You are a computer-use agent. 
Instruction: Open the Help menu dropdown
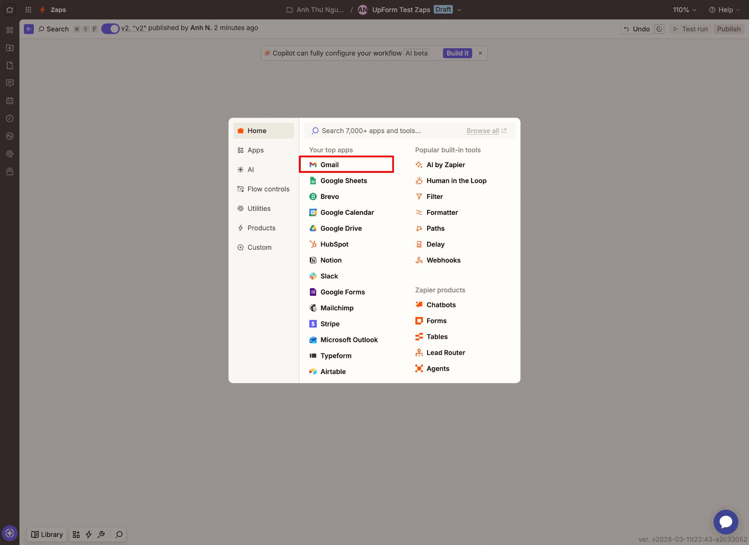(x=724, y=10)
